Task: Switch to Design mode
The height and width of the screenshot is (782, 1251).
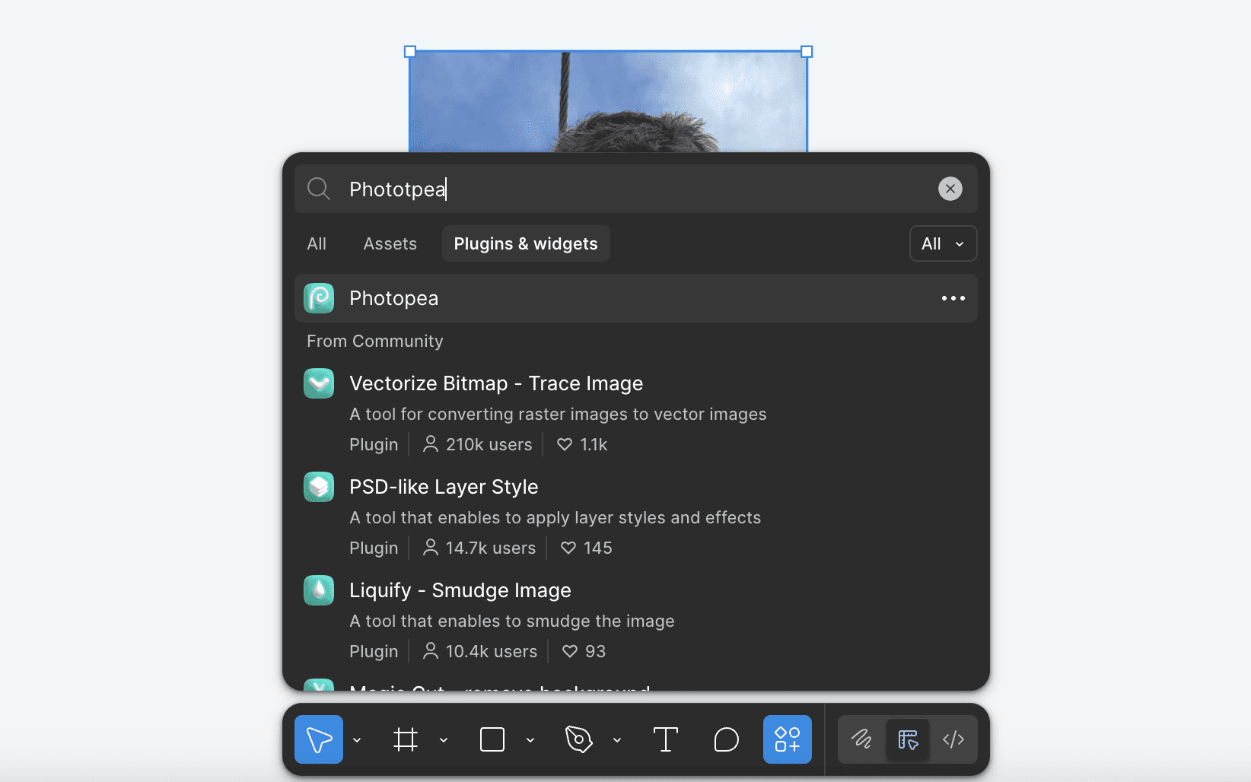Action: click(908, 739)
